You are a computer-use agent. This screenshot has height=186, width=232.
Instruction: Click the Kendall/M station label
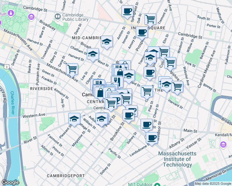pos(223,135)
